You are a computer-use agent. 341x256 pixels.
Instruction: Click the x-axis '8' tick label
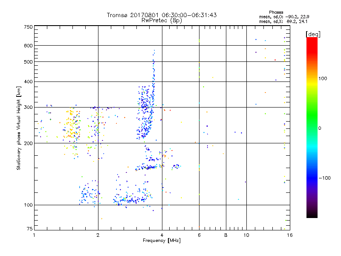click(x=226, y=235)
